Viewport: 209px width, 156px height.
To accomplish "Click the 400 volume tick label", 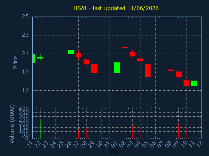I will point(24,109).
